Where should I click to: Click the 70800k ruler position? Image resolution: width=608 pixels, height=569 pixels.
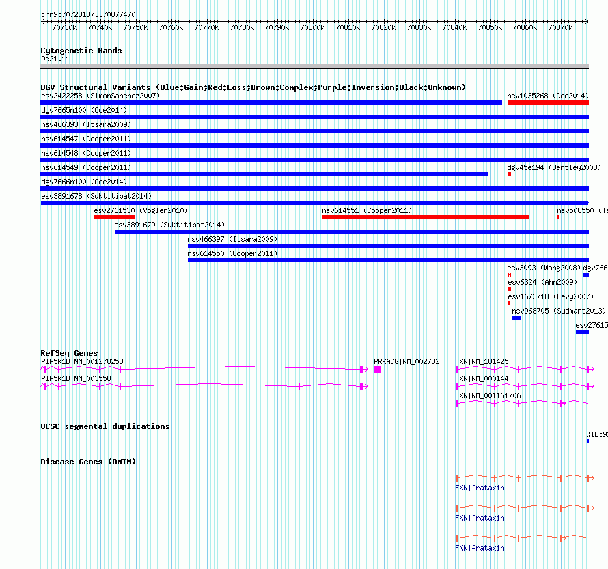[x=312, y=27]
